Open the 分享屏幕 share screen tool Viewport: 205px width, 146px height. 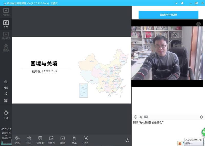[x=6, y=12]
